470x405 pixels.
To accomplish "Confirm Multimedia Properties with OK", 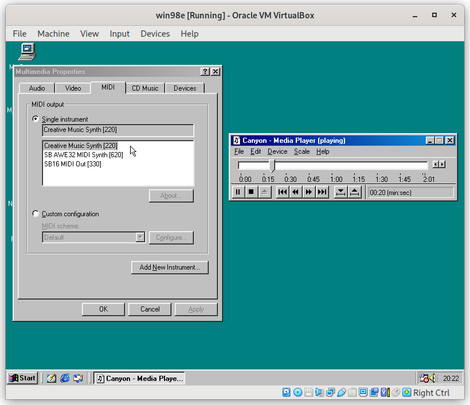I will [x=103, y=309].
